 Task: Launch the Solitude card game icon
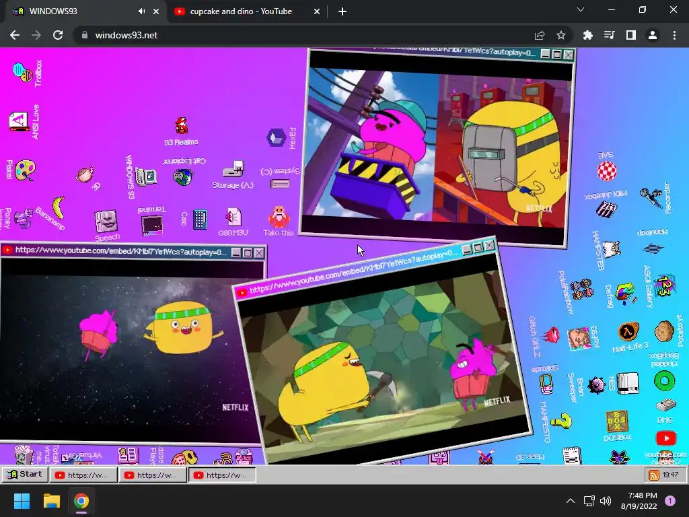[546, 384]
